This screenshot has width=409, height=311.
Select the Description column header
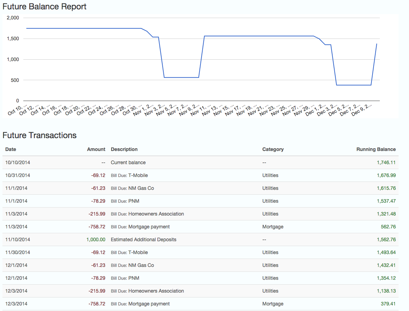coord(124,149)
